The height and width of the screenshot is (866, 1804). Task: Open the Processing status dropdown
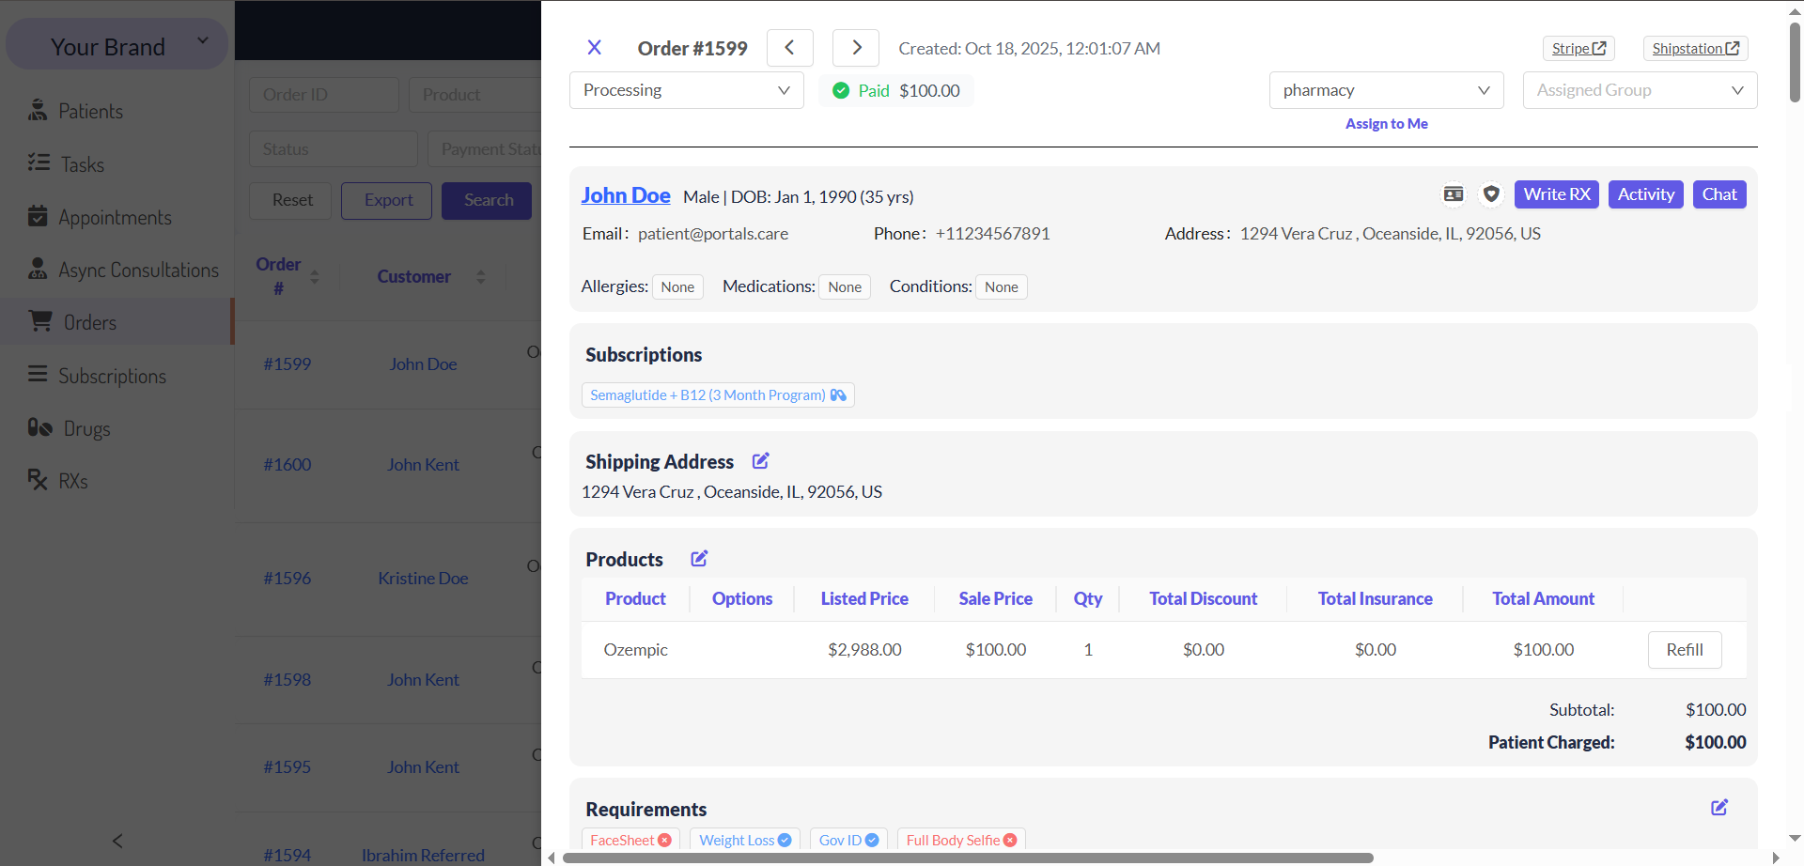[686, 90]
